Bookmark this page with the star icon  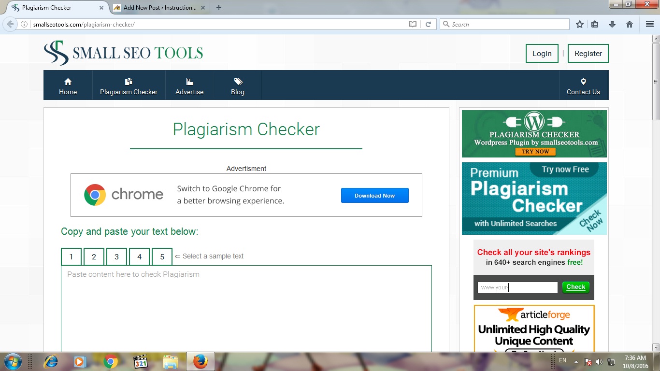pos(580,24)
